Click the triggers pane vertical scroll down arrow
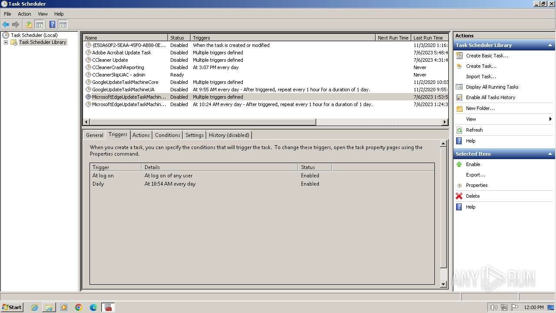This screenshot has height=313, width=556. click(x=443, y=284)
